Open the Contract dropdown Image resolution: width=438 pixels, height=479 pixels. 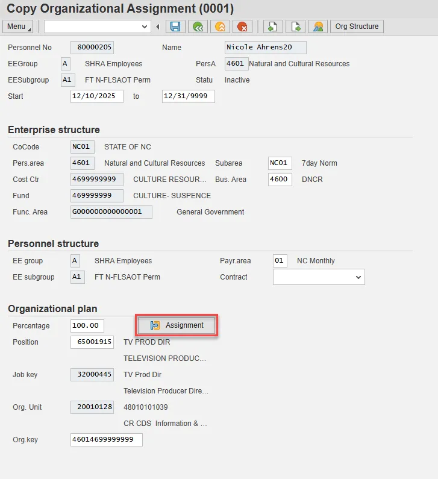click(x=358, y=277)
